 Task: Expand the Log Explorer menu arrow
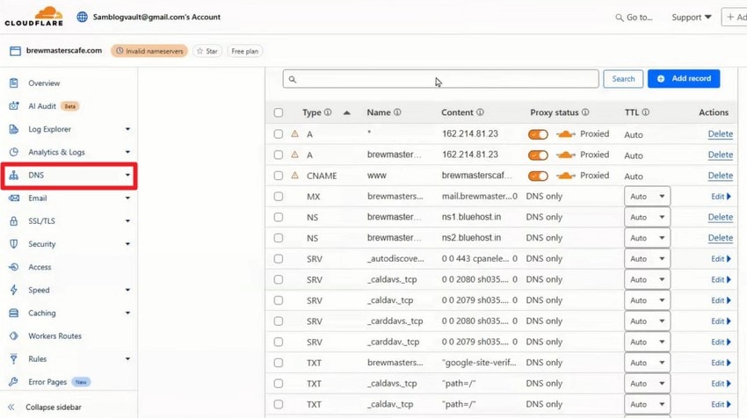(x=127, y=129)
